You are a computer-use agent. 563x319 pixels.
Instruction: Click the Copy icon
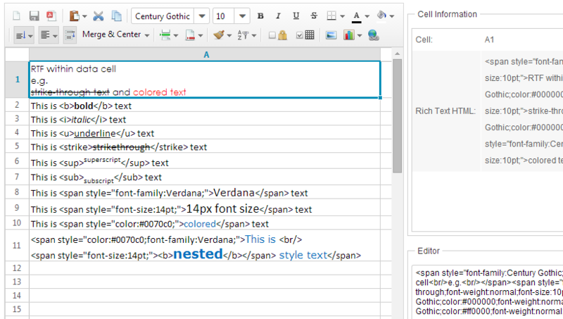point(116,16)
